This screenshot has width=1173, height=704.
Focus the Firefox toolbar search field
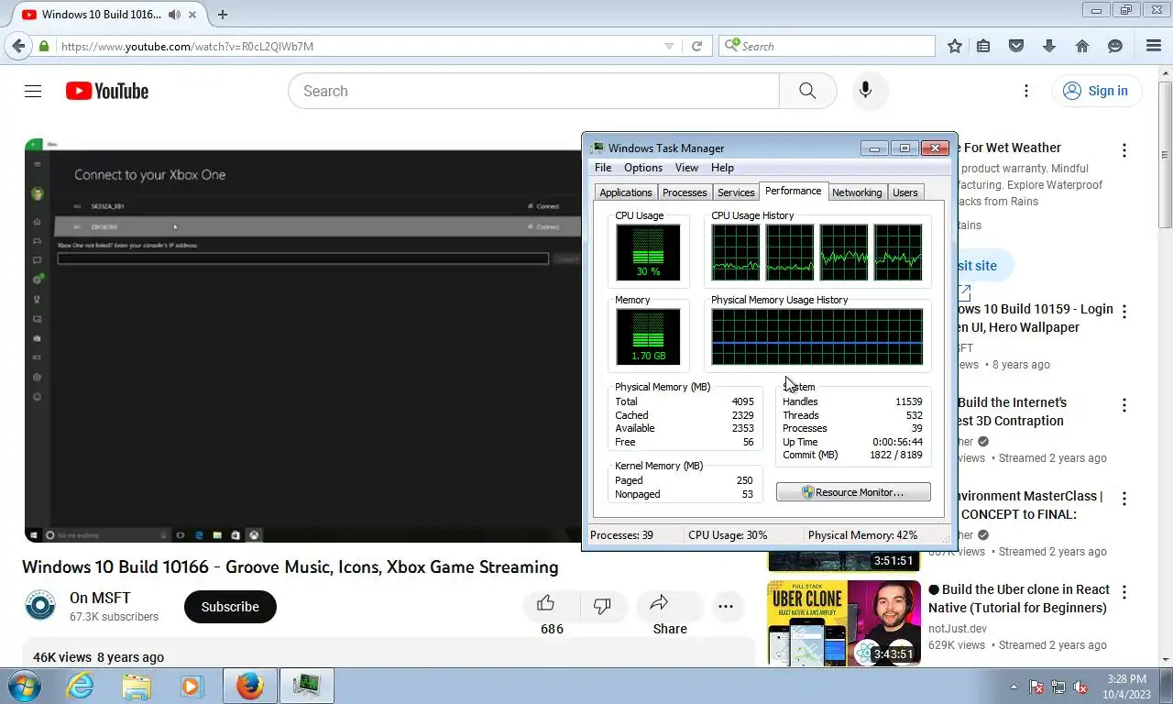coord(828,46)
